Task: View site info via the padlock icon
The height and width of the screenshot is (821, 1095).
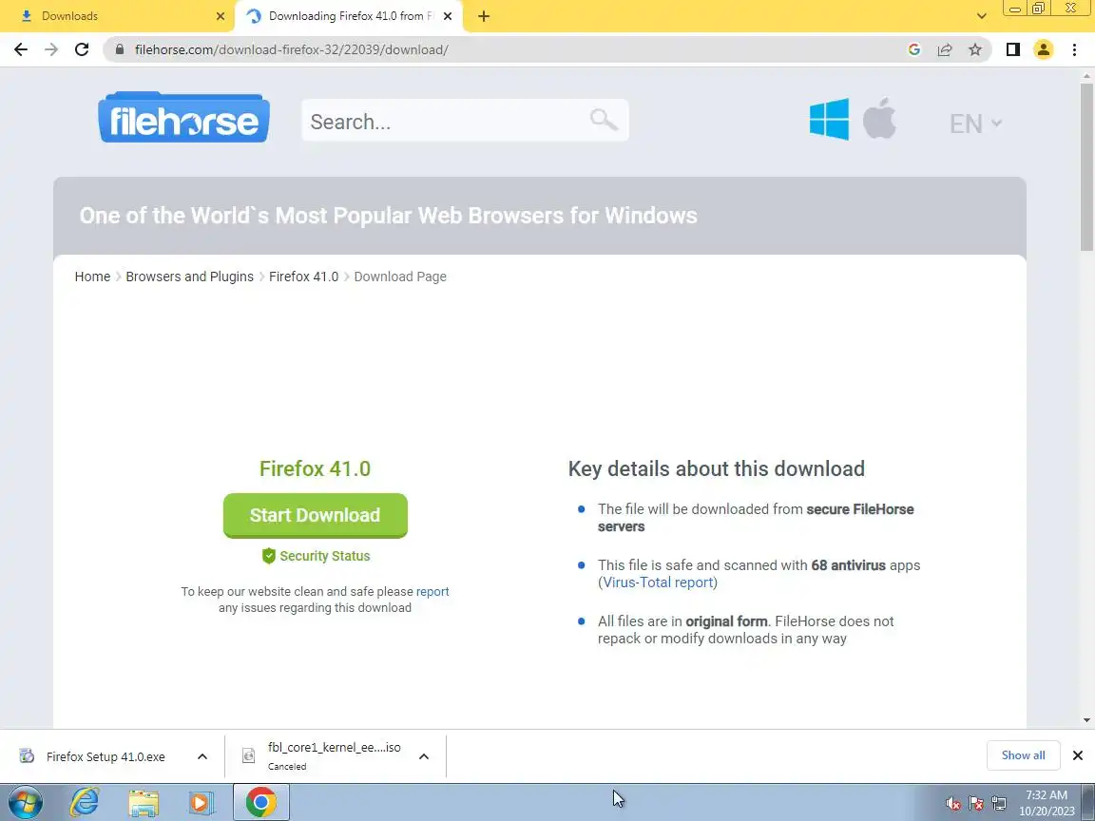Action: [120, 49]
